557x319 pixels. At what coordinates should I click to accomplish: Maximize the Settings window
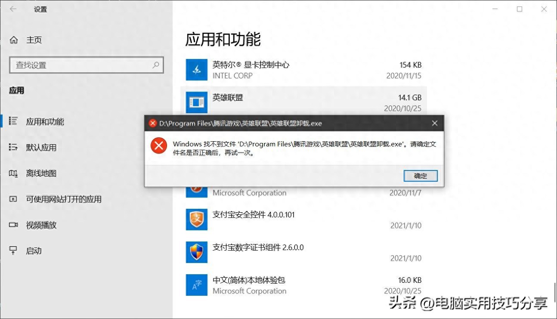click(x=520, y=9)
